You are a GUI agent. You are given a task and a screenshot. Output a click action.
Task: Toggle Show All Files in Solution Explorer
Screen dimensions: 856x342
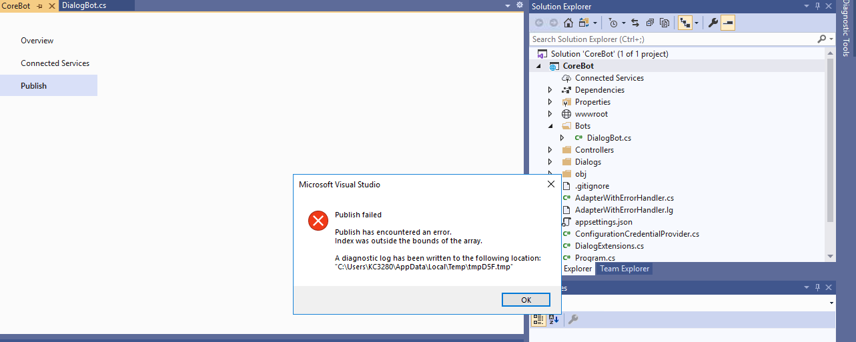point(665,23)
